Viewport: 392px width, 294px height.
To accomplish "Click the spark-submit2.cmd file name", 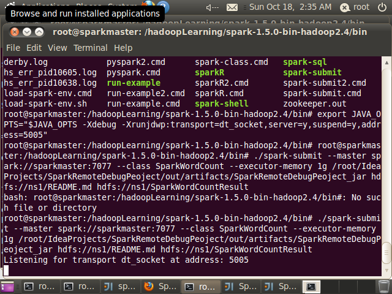I will tap(325, 83).
